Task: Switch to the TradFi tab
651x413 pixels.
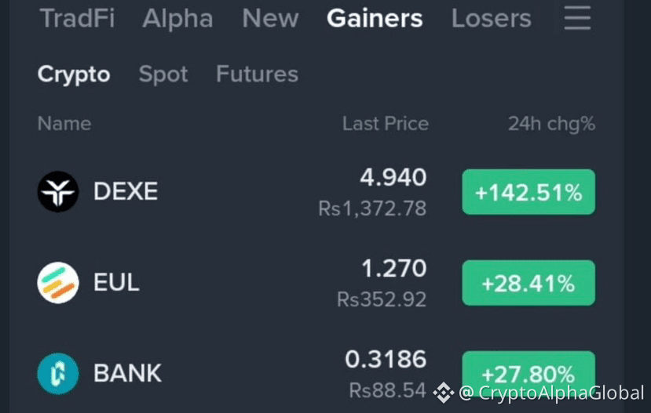Action: pos(77,19)
